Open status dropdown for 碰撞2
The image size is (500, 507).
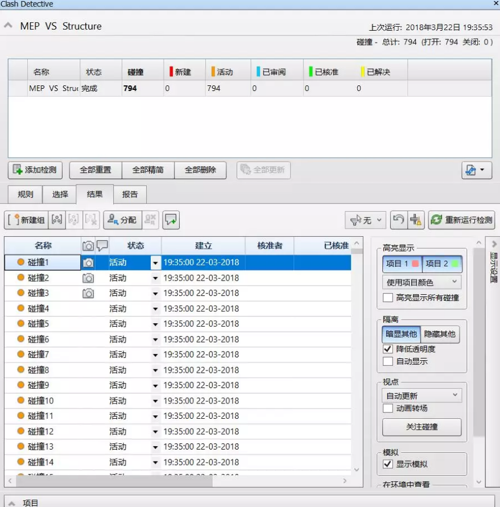click(x=155, y=278)
